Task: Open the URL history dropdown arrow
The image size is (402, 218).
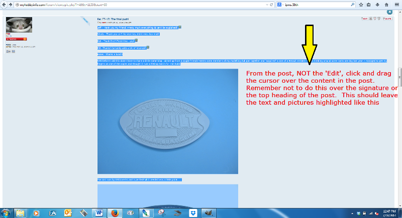Action: [267, 5]
